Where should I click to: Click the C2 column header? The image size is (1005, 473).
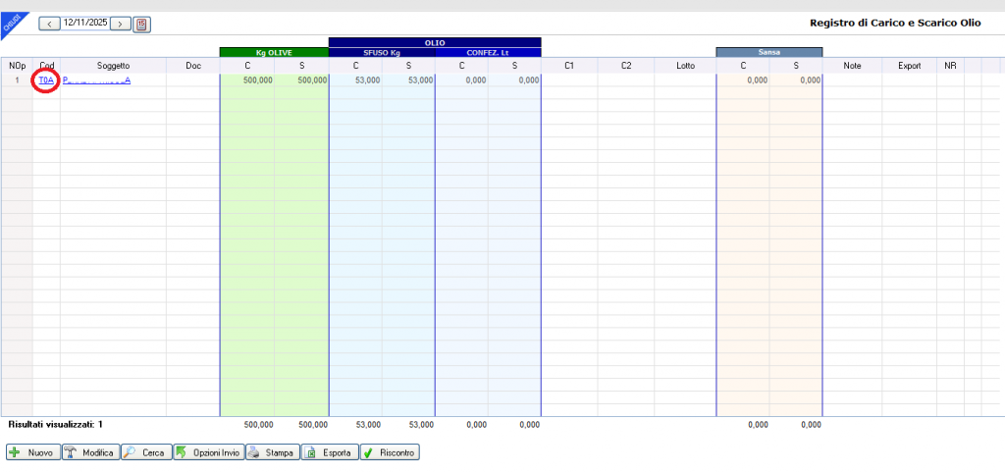coord(626,66)
